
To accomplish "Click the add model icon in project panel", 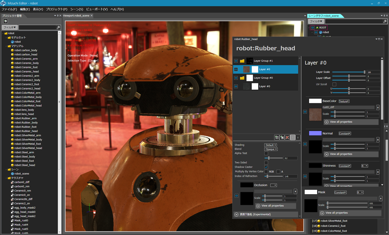I will pos(6,21).
